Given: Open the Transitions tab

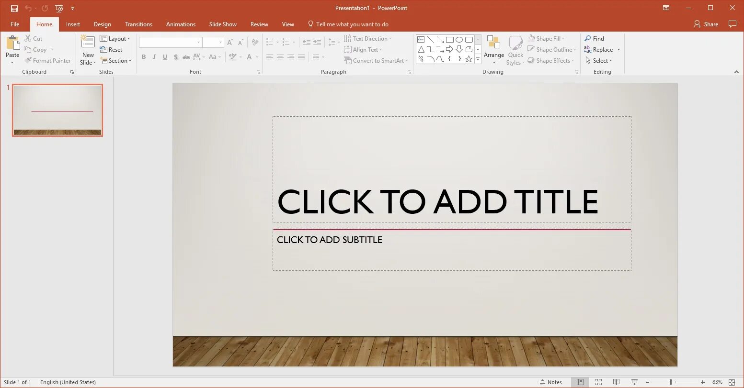Looking at the screenshot, I should tap(138, 24).
